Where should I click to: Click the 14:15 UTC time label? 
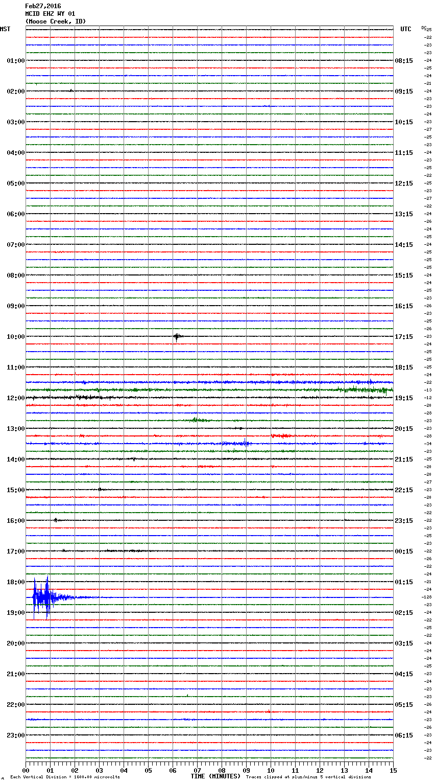pyautogui.click(x=404, y=245)
